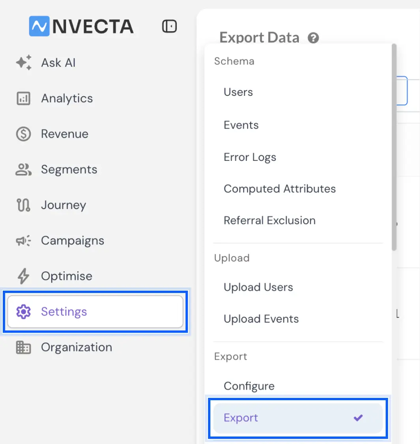The image size is (420, 444).
Task: Click the Ask AI sparkle icon
Action: coord(24,63)
